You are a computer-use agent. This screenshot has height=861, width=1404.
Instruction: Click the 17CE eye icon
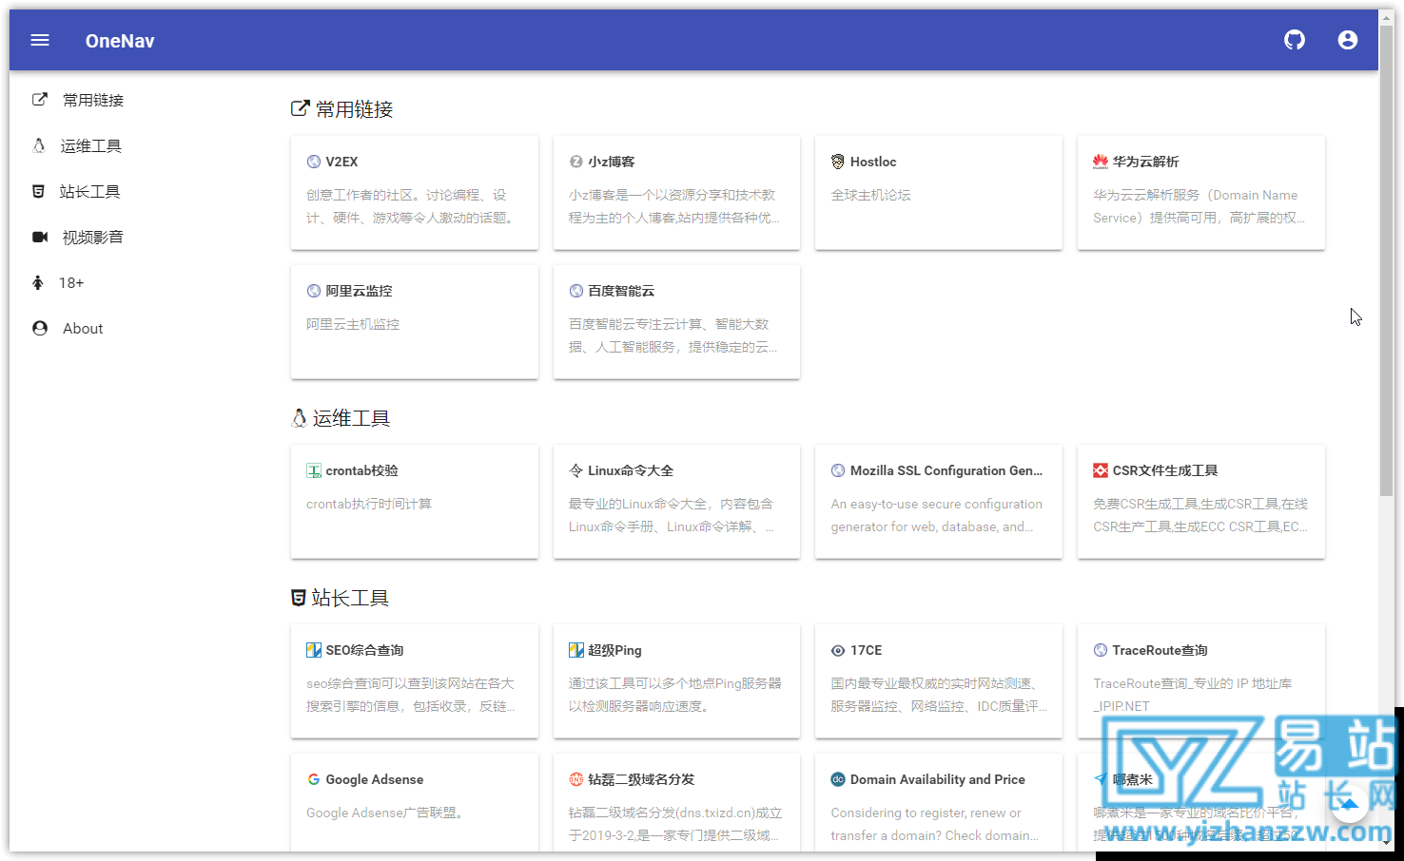tap(838, 651)
